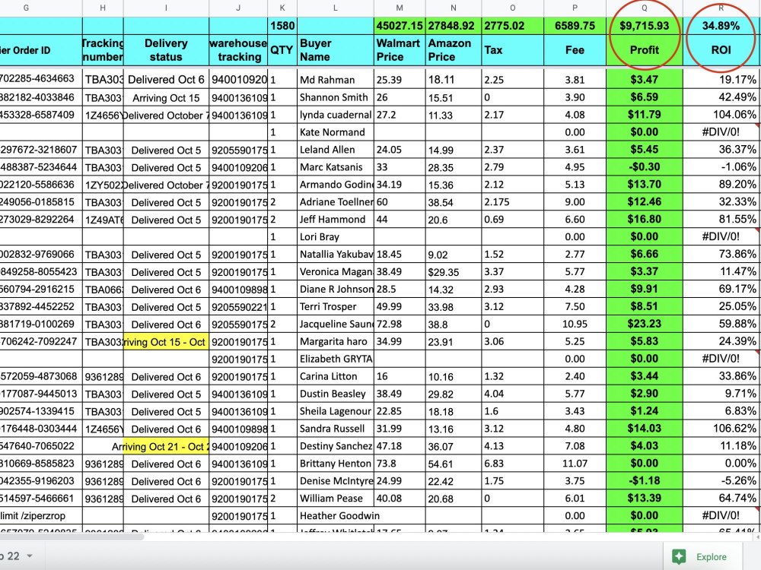Click the ROI header cell
Viewport: 761px width, 570px height.
(721, 50)
